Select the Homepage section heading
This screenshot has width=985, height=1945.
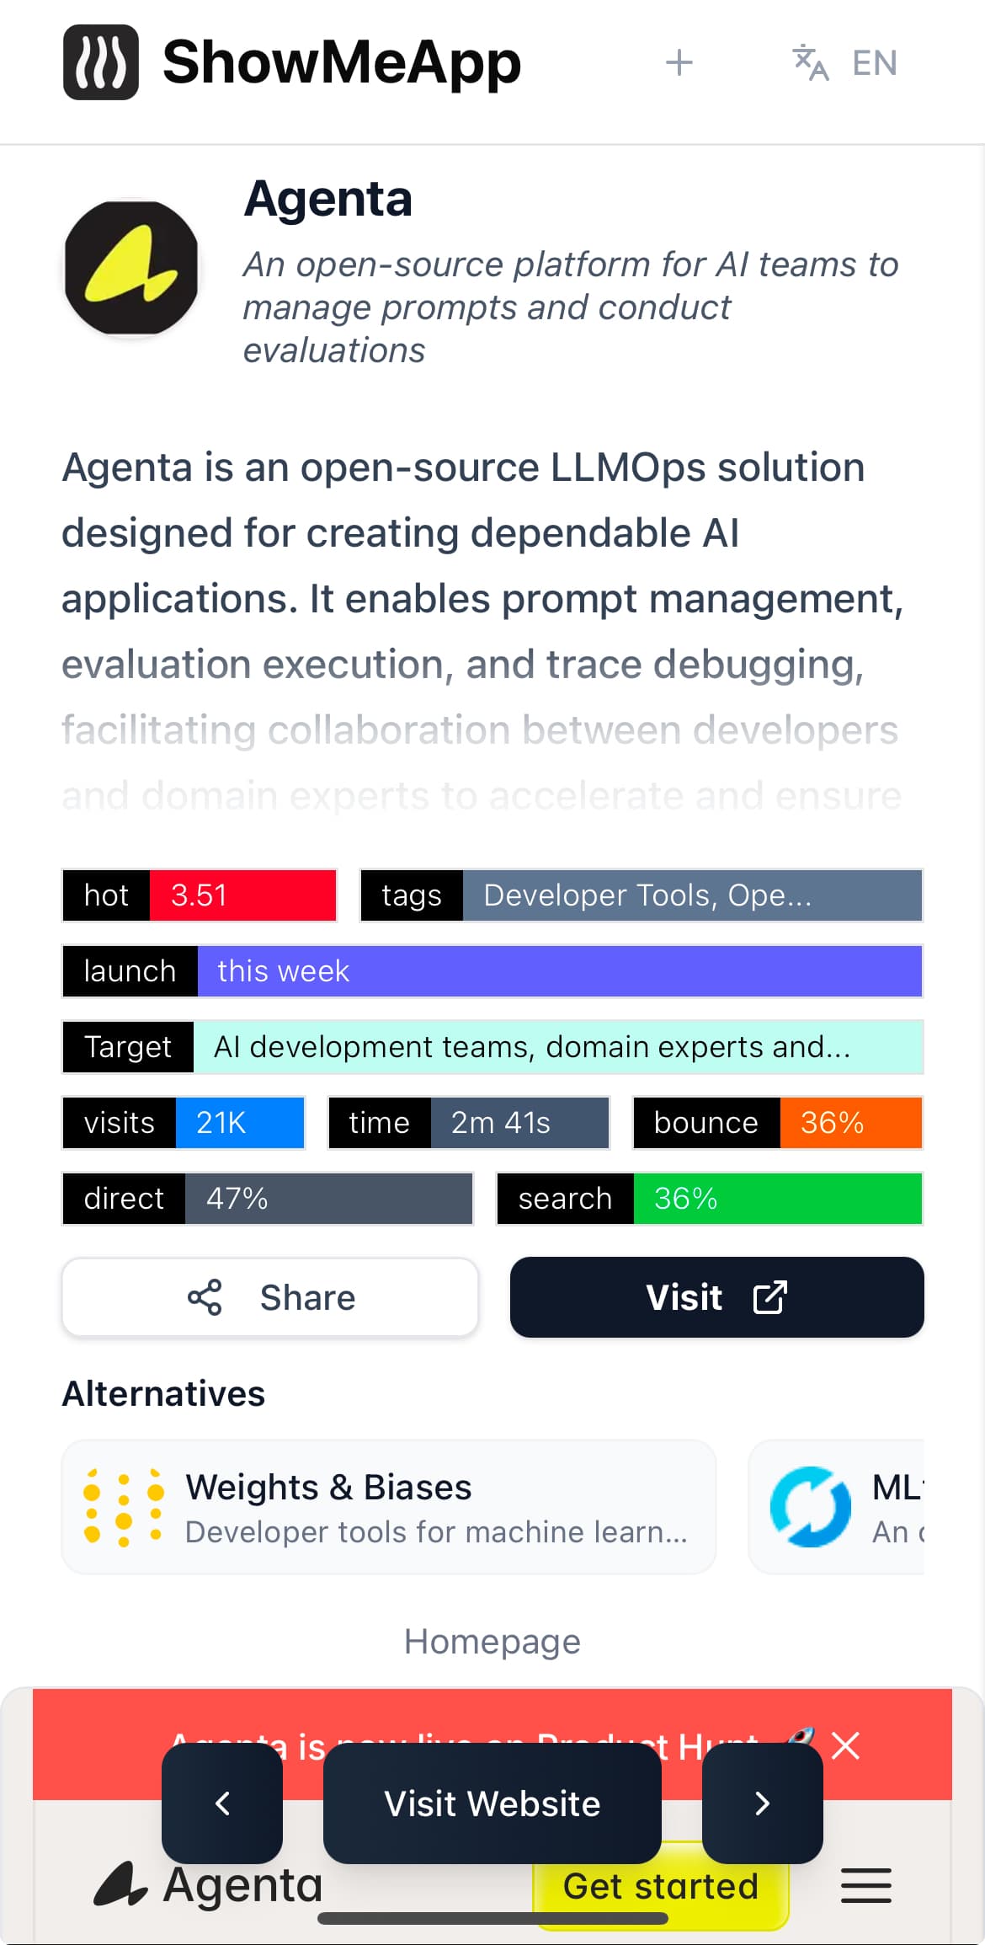click(x=492, y=1641)
